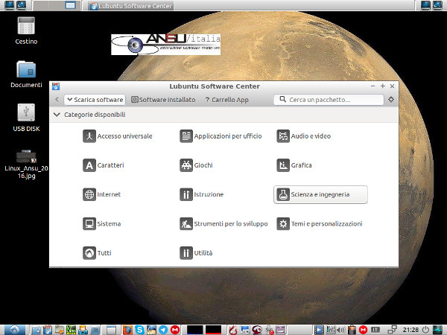Open the video player tray icon
Viewport: 447px width, 335px height.
319,330
